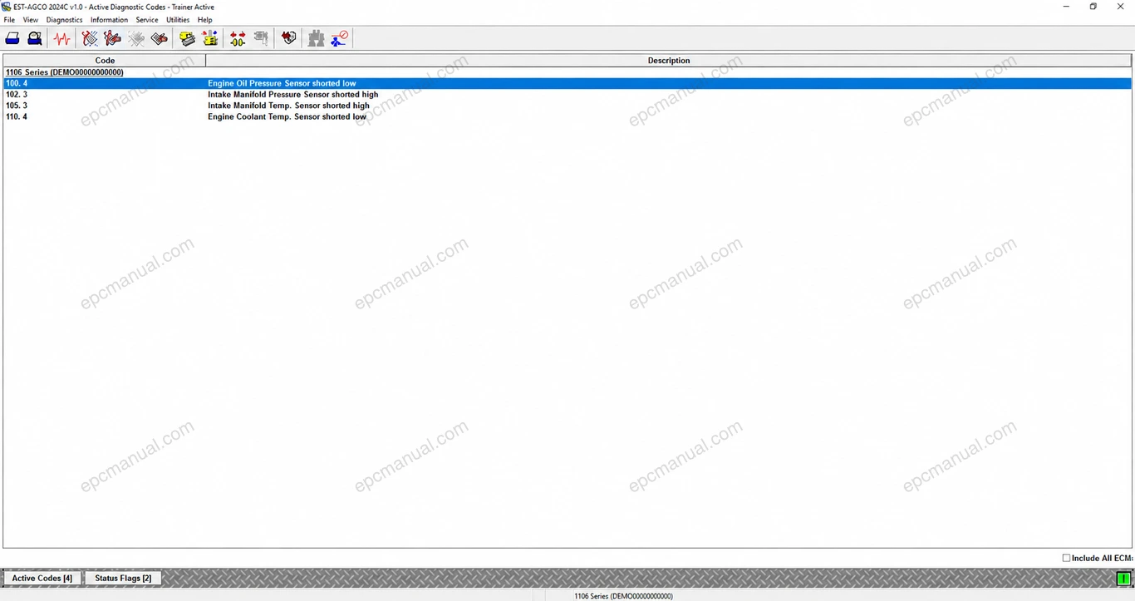This screenshot has height=601, width=1135.
Task: Click the greyed-out engine toolbar icon
Action: [x=262, y=38]
